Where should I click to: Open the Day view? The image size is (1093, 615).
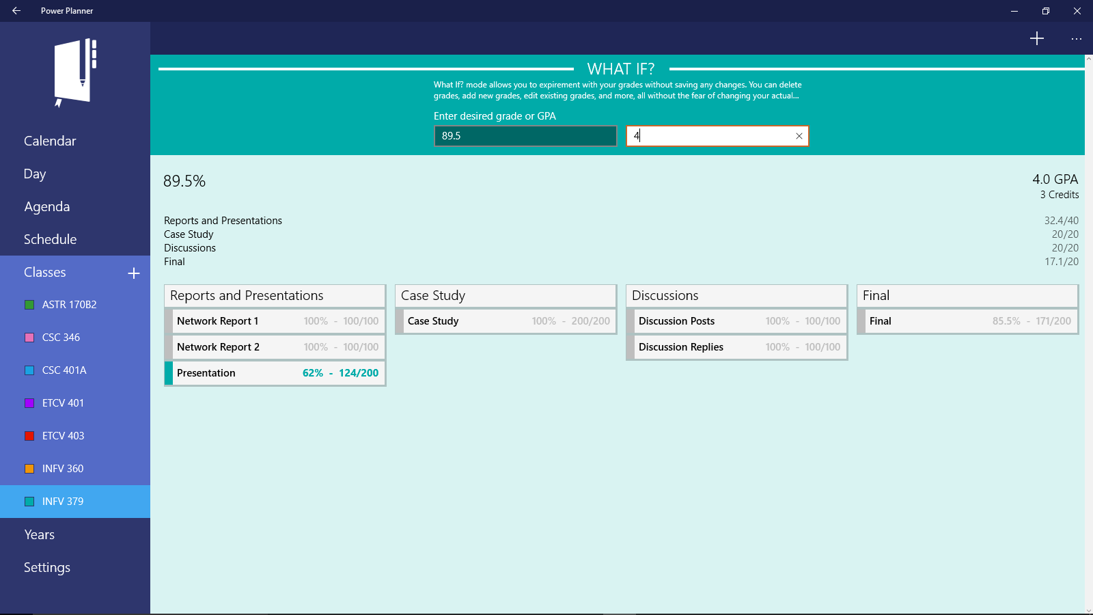click(x=34, y=174)
